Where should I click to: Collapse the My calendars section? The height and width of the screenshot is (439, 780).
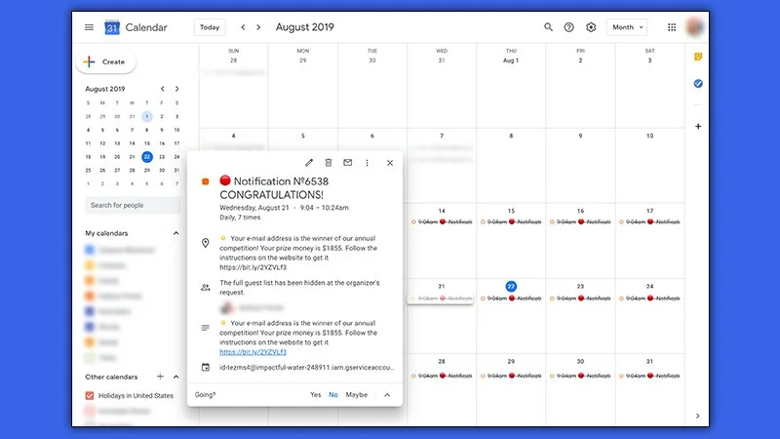(x=176, y=233)
